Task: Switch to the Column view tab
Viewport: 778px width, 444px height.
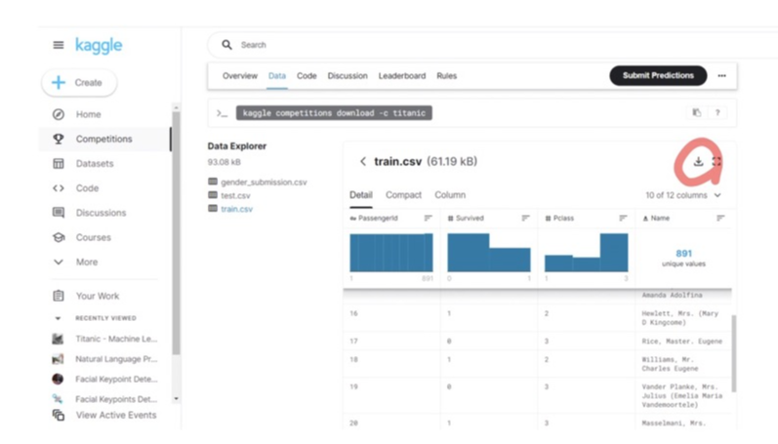Action: click(x=450, y=195)
